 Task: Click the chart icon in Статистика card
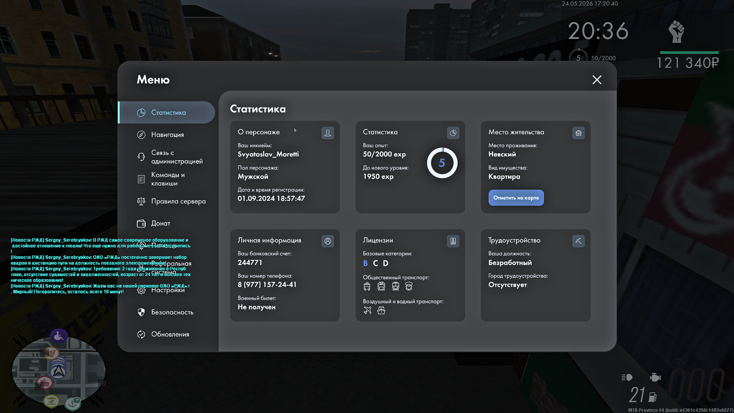(x=453, y=133)
